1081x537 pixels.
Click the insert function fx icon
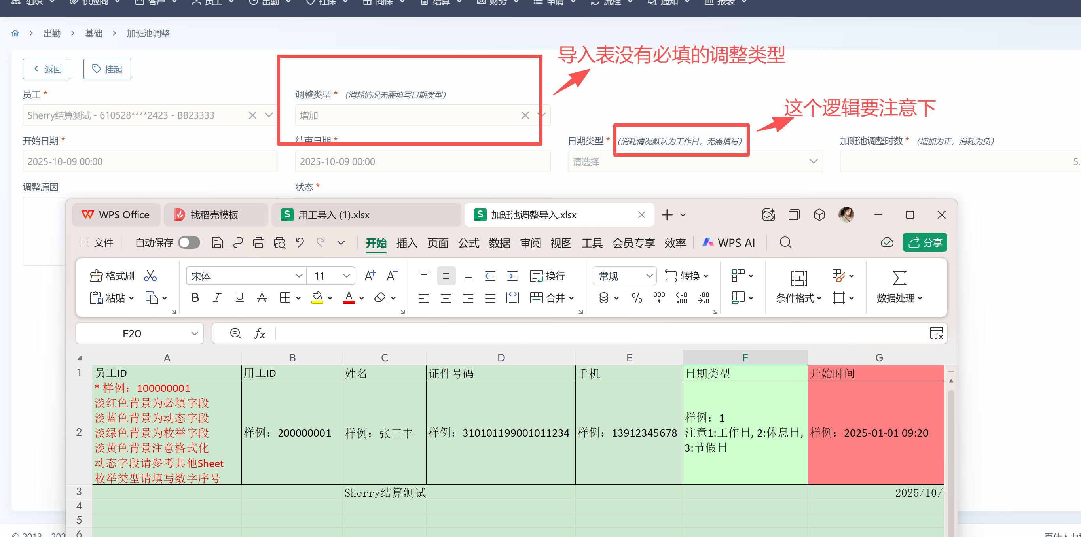260,333
